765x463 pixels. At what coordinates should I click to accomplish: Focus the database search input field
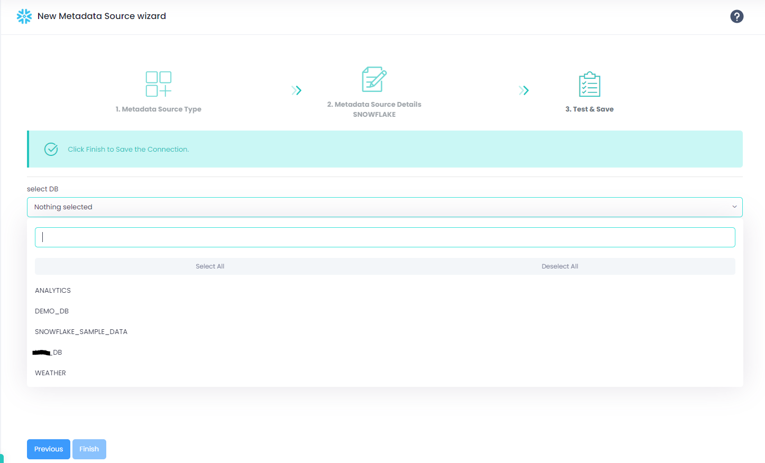pos(384,237)
